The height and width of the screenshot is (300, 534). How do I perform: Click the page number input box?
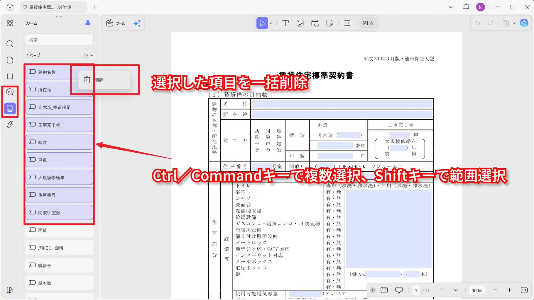coord(416,290)
